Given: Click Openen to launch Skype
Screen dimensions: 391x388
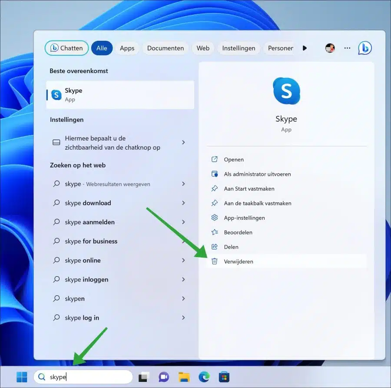Looking at the screenshot, I should tap(287, 160).
